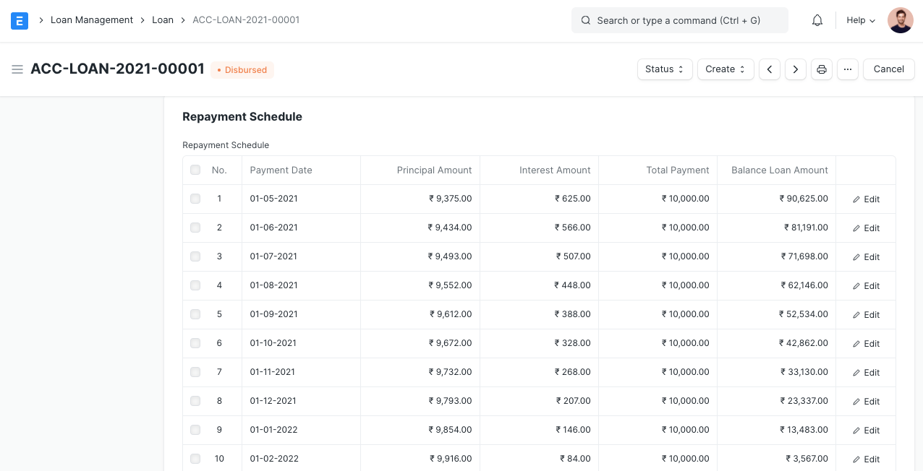Toggle the sidebar hamburger menu
This screenshot has width=923, height=471.
[17, 69]
